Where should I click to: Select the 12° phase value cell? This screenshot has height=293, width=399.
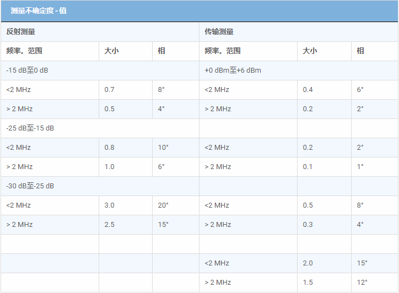(362, 283)
